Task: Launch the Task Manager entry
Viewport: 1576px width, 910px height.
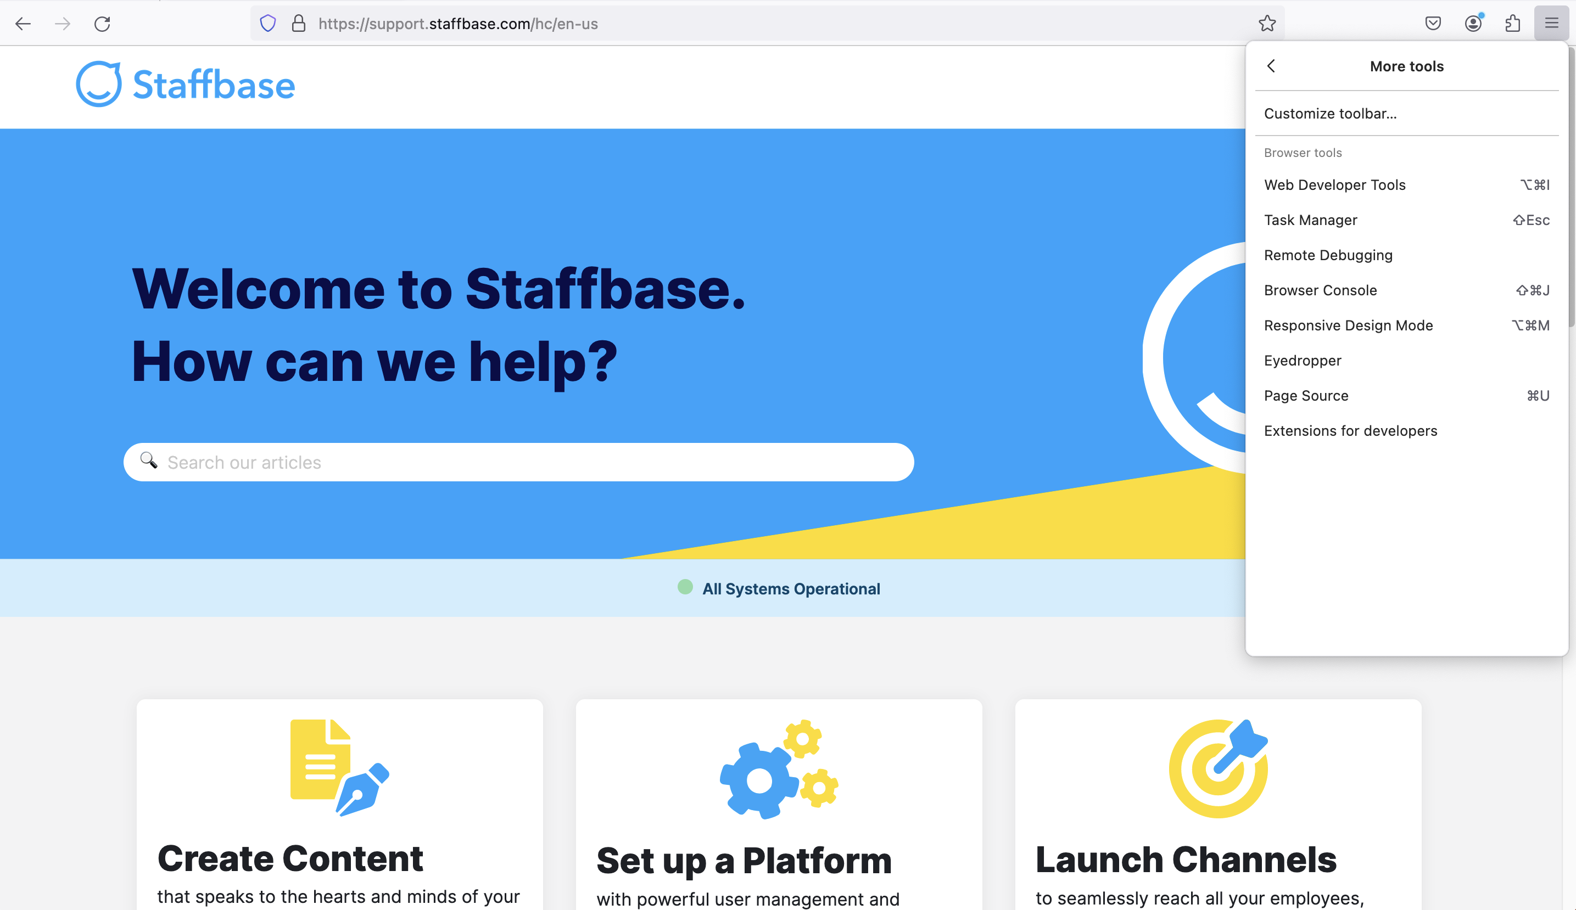Action: pos(1310,220)
